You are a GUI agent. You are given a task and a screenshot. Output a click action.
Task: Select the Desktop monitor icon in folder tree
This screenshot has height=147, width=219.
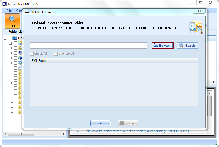[x=15, y=38]
